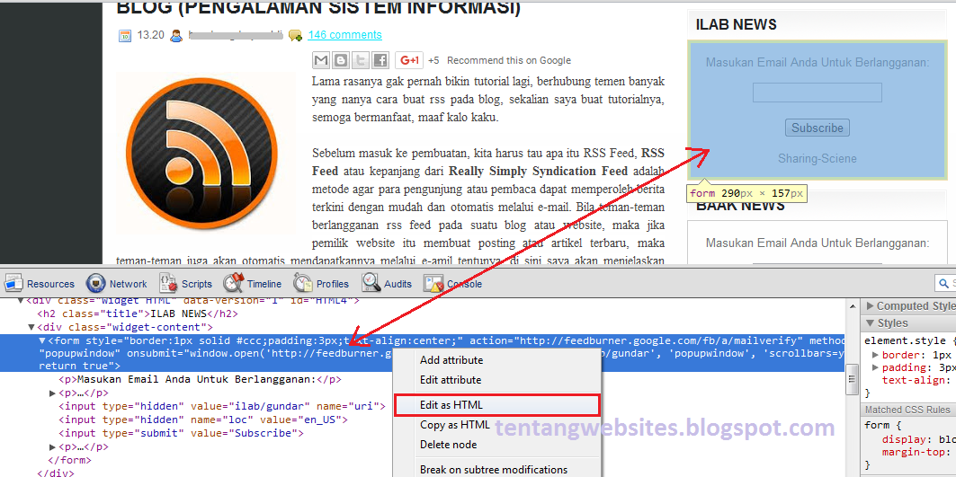Click the Subscribe button in ILAB NEWS
The image size is (956, 477).
(817, 128)
